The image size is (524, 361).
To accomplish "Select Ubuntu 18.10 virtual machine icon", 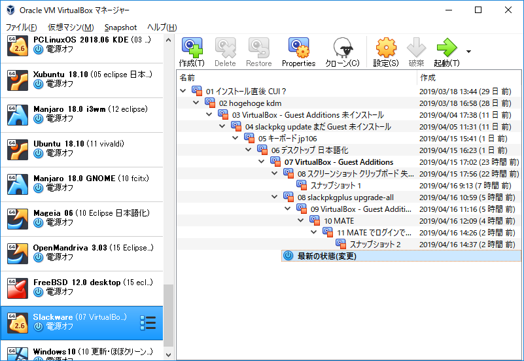I will (18, 150).
